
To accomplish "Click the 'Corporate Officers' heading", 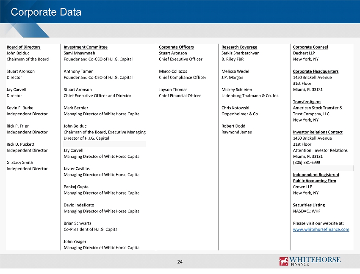I will [x=176, y=47].
